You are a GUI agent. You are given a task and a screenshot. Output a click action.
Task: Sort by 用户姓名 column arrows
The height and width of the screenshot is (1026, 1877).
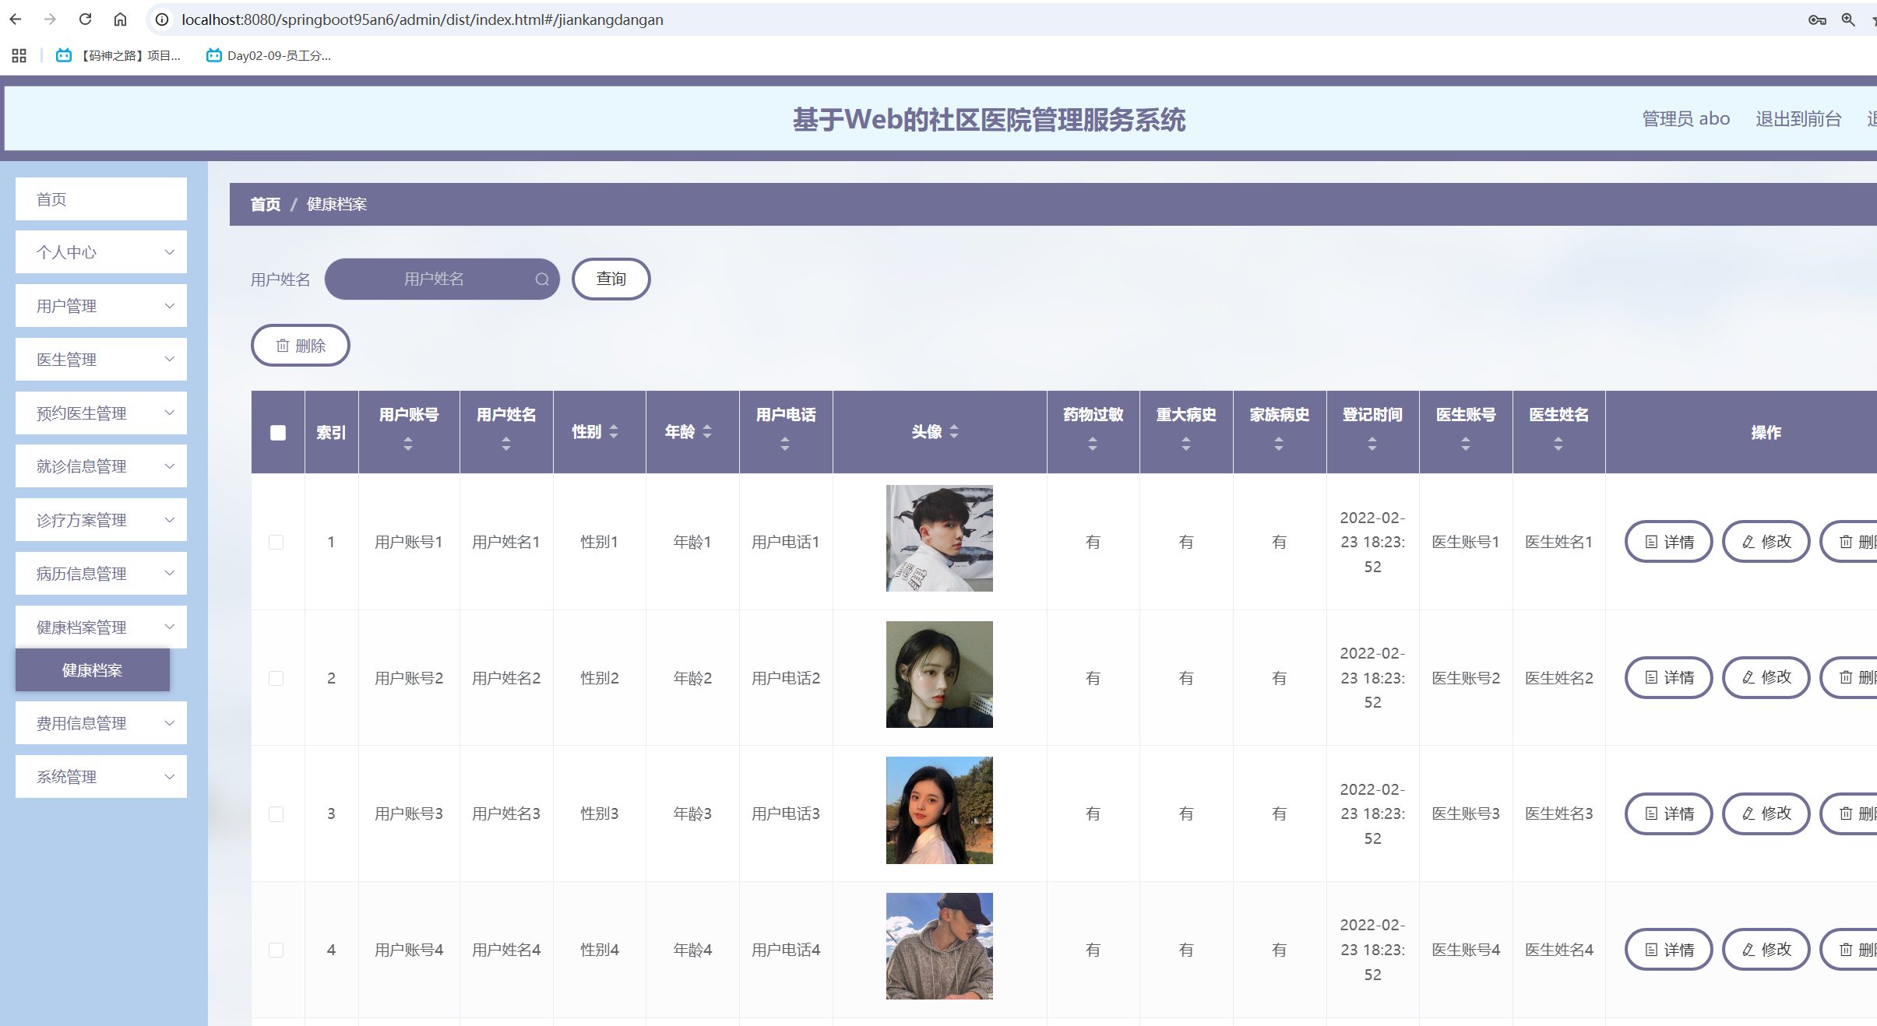click(506, 444)
